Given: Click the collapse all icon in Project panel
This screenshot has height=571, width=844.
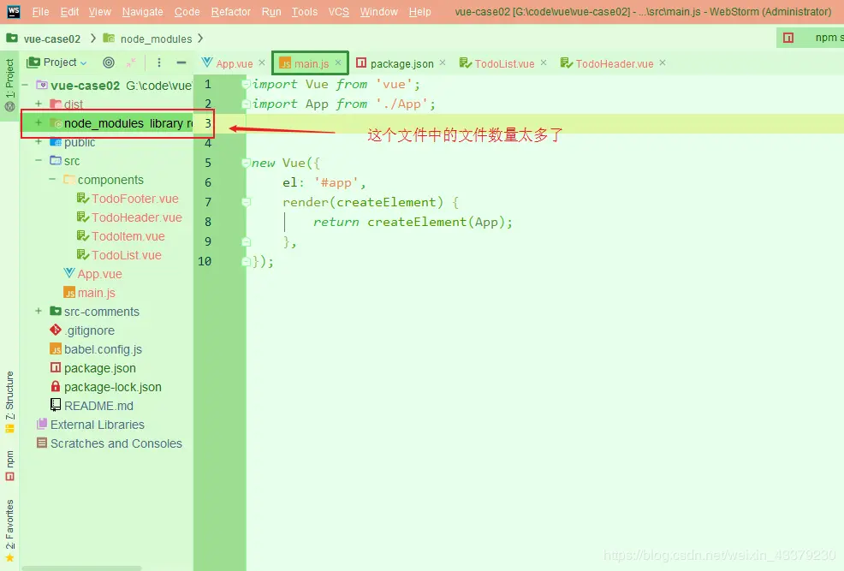Looking at the screenshot, I should click(131, 62).
